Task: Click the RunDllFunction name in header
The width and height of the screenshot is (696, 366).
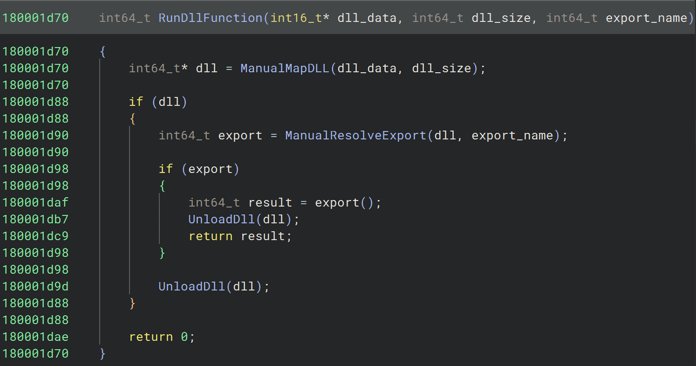Action: 211,18
